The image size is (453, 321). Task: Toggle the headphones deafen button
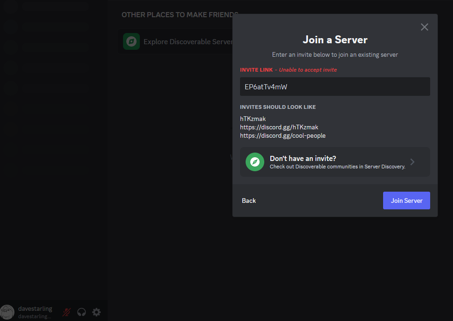coord(82,312)
